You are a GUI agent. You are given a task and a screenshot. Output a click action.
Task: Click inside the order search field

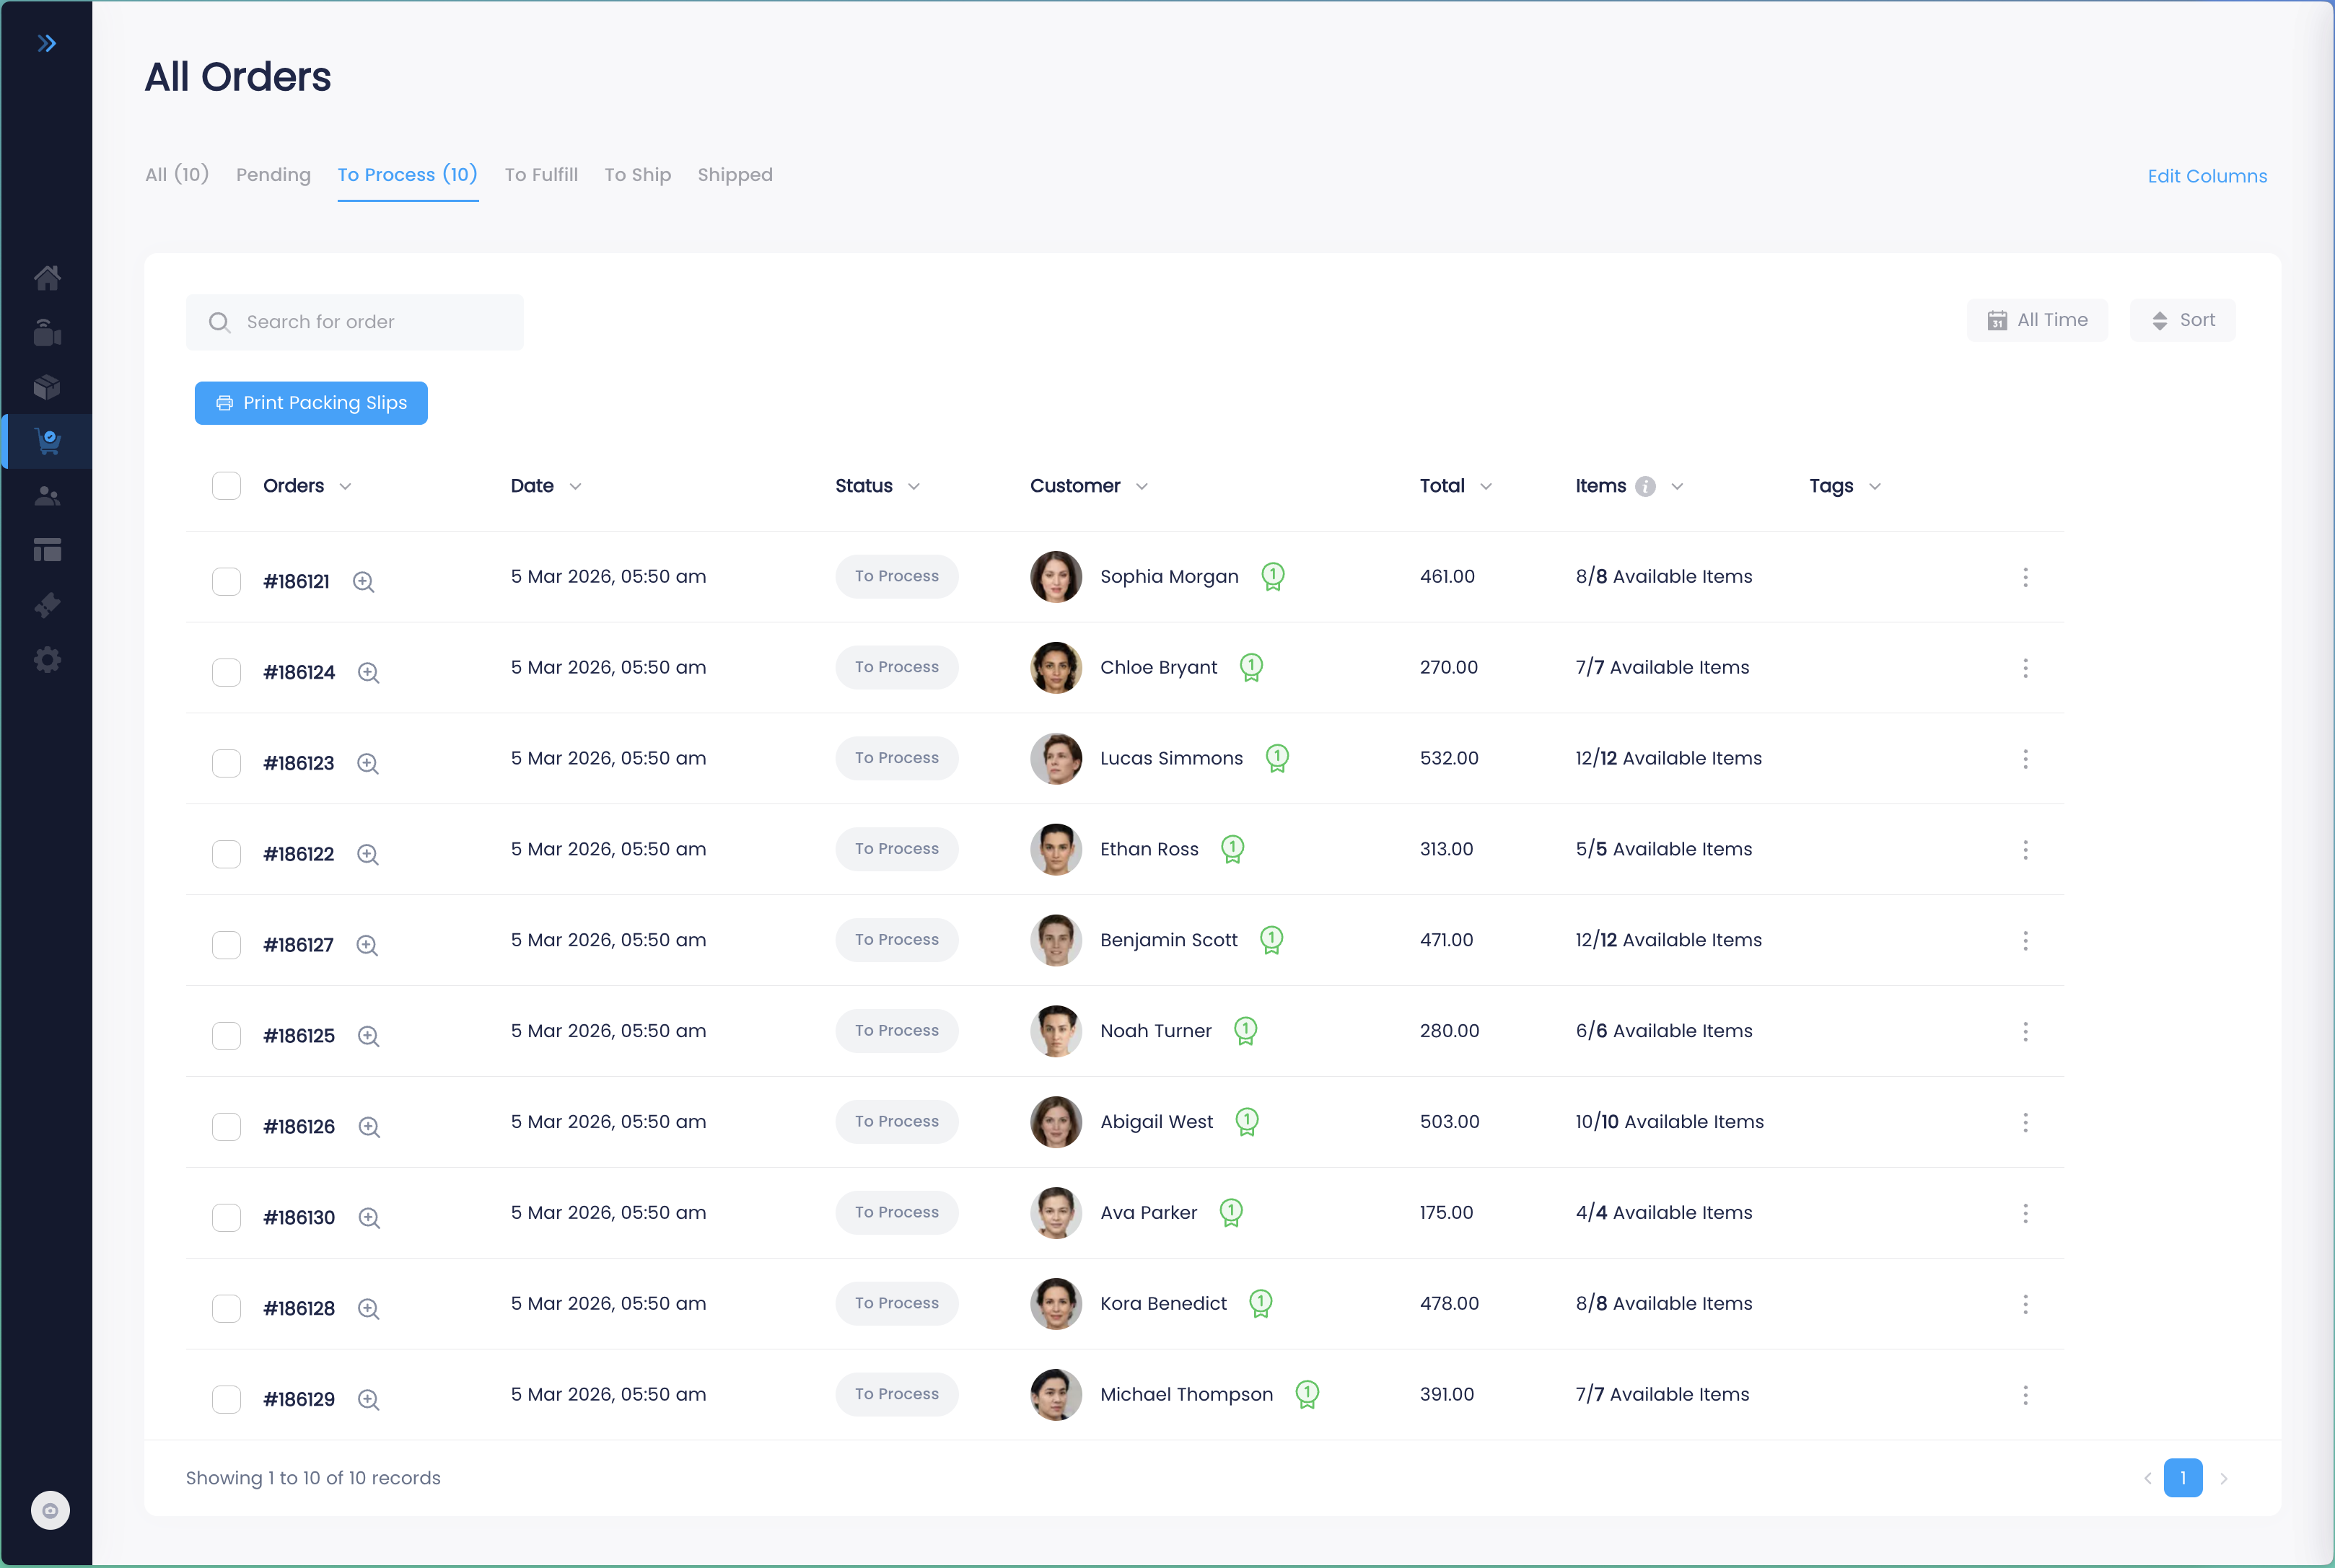355,322
